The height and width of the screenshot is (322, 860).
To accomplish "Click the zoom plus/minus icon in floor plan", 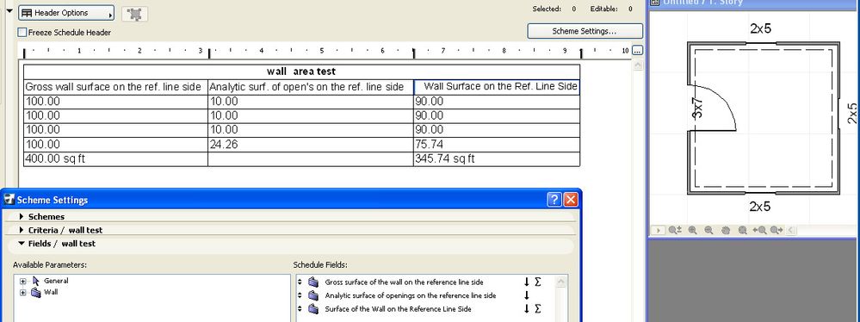I will pyautogui.click(x=675, y=231).
